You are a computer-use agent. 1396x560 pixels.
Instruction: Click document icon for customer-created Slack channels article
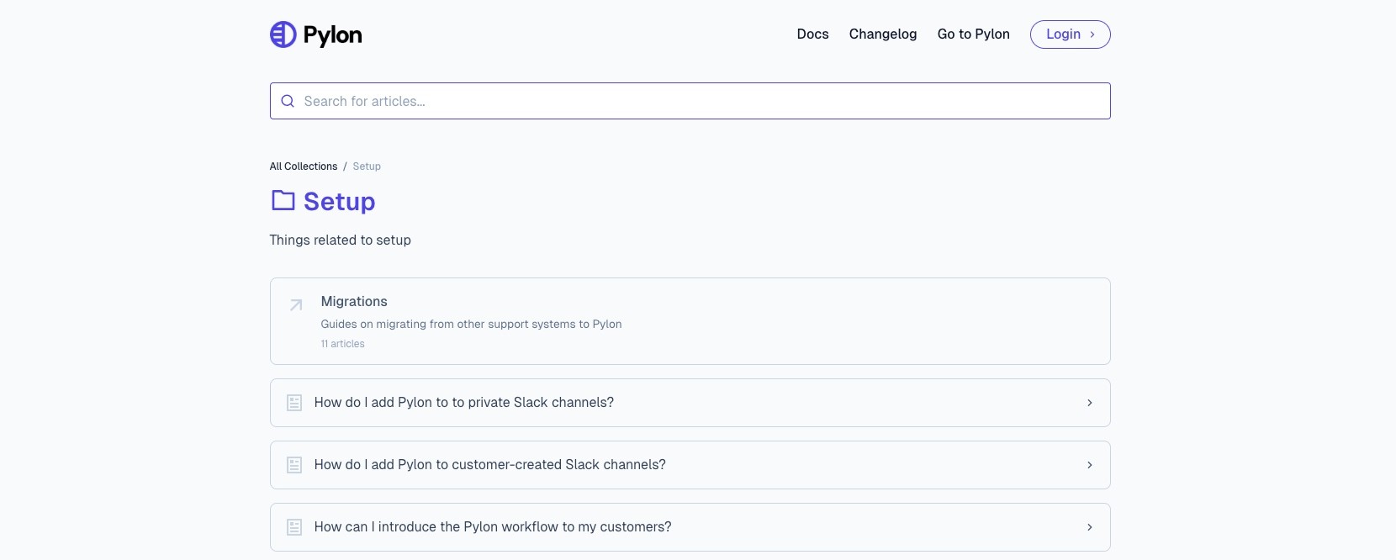click(294, 465)
